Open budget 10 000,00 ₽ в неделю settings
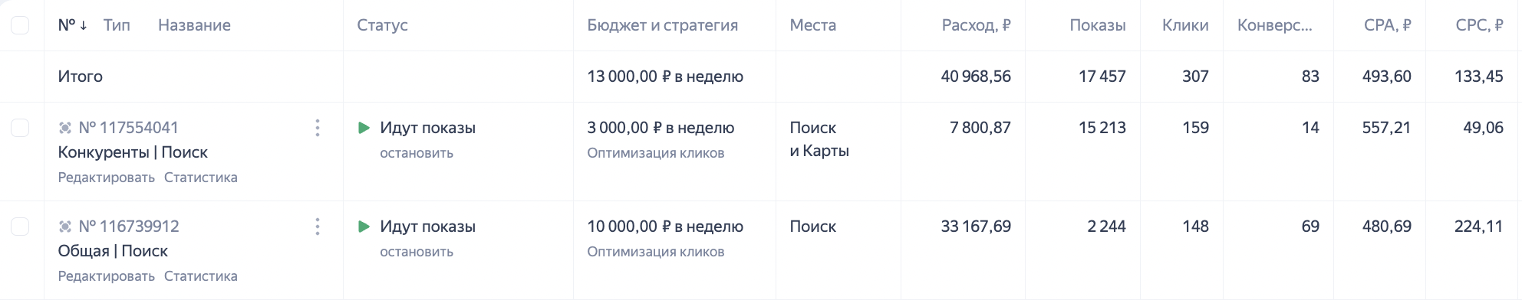Image resolution: width=1522 pixels, height=300 pixels. pyautogui.click(x=665, y=227)
